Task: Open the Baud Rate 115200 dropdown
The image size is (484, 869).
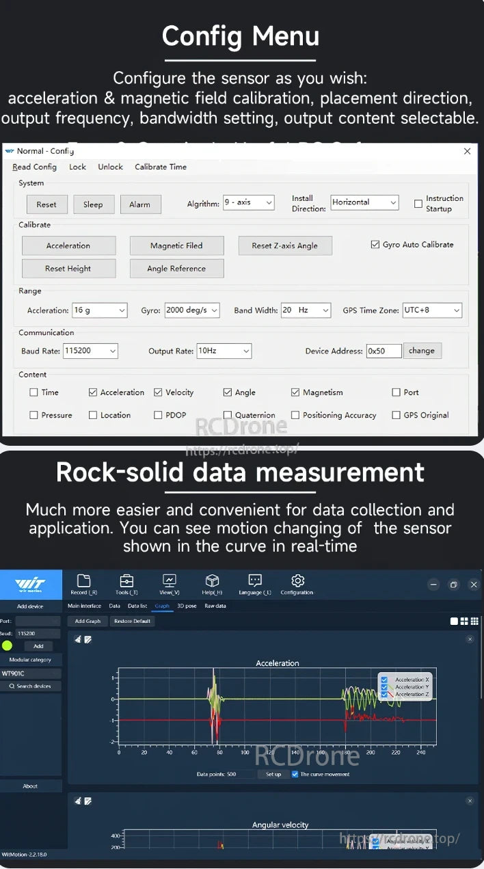Action: pyautogui.click(x=90, y=351)
